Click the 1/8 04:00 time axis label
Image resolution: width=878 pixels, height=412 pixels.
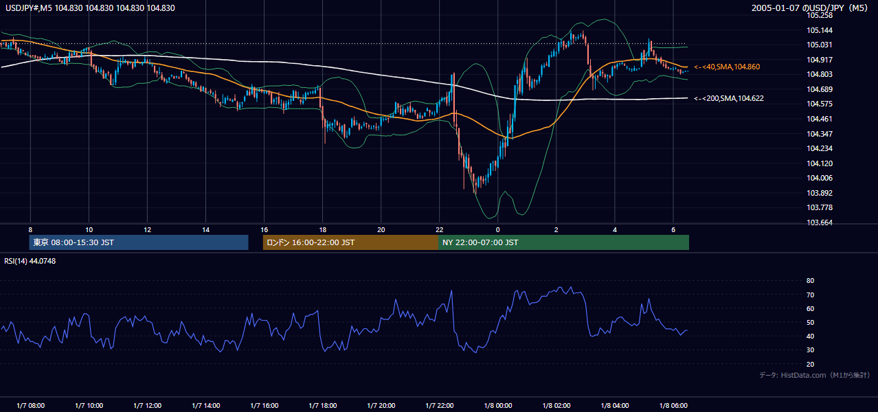point(615,405)
